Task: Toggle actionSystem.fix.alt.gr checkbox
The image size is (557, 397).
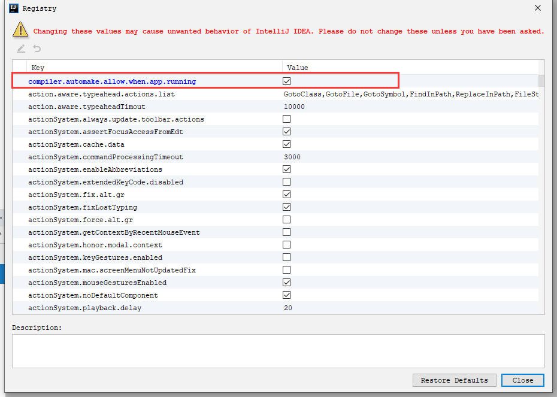Action: coord(287,195)
